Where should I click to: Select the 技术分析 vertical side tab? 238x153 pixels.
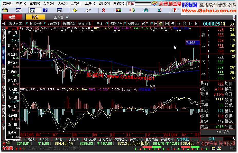3,53
